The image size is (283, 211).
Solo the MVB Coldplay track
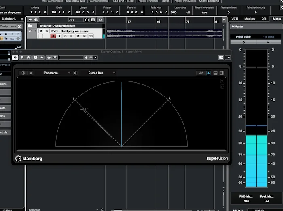[46, 31]
